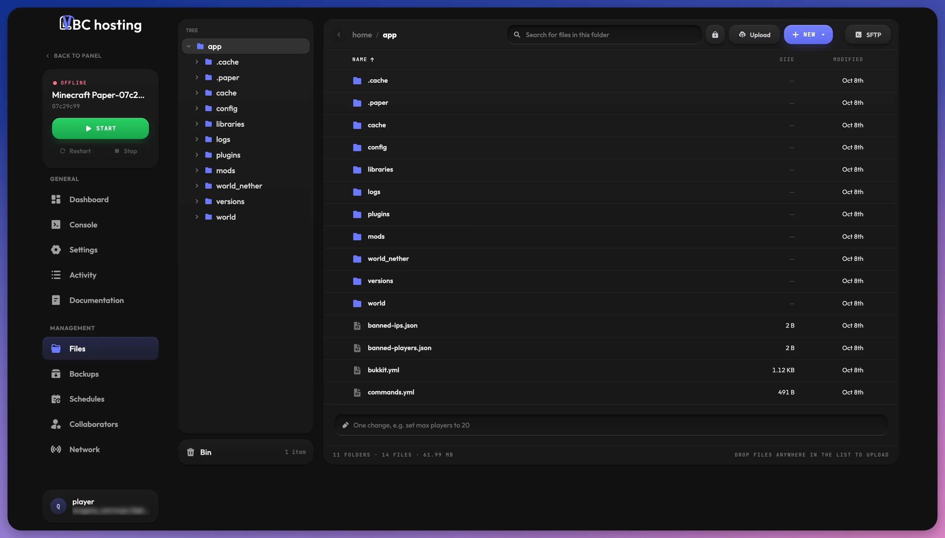The width and height of the screenshot is (945, 538).
Task: Click the Collaborators person icon
Action: (x=56, y=424)
